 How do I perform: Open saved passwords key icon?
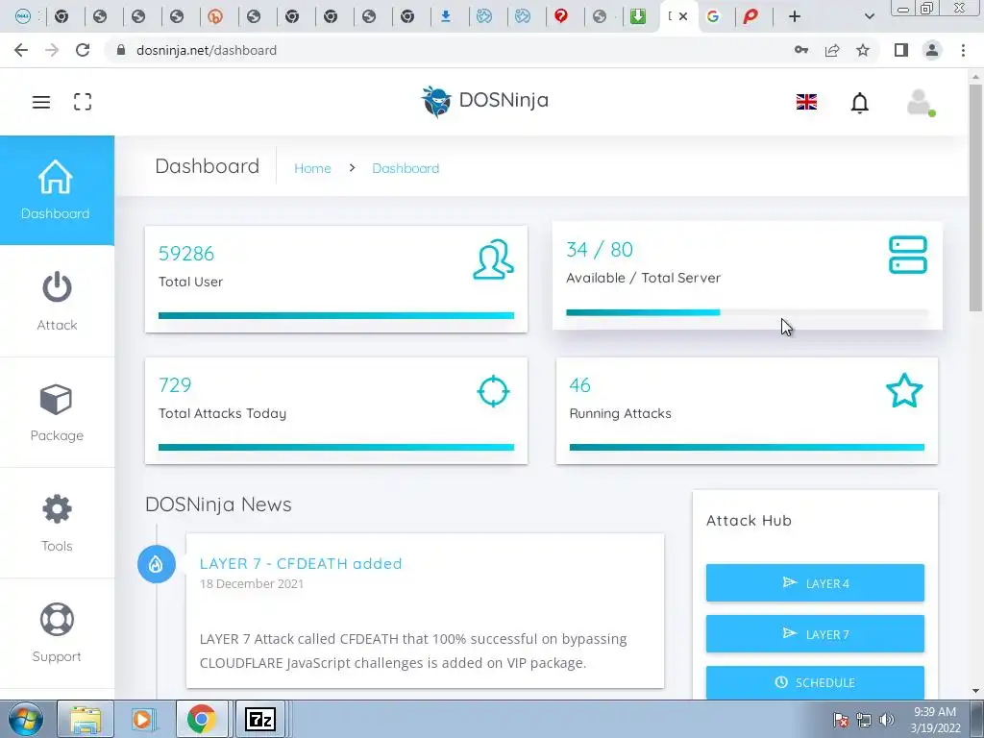[801, 50]
